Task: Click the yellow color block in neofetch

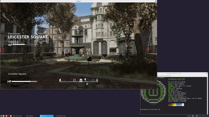Action: (x=175, y=105)
